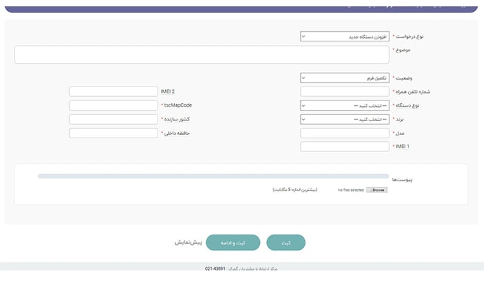This screenshot has height=281, width=484.
Task: Focus the شماره تلفن همراه field
Action: (345, 91)
